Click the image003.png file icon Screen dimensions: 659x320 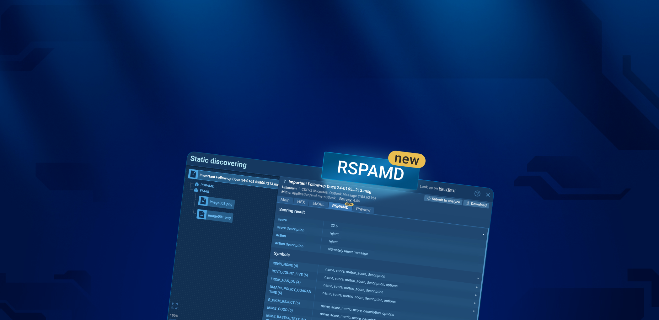[x=203, y=201]
